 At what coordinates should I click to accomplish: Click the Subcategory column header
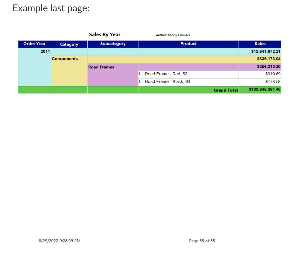click(113, 44)
